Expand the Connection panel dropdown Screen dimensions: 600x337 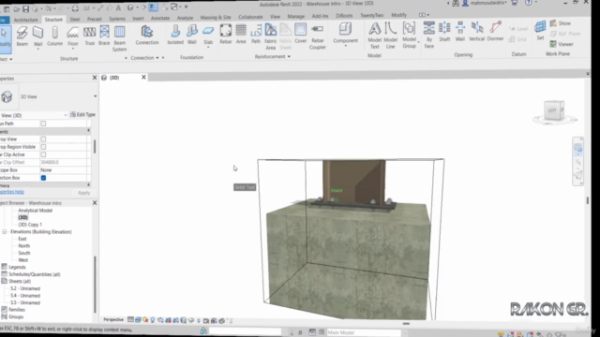(157, 58)
